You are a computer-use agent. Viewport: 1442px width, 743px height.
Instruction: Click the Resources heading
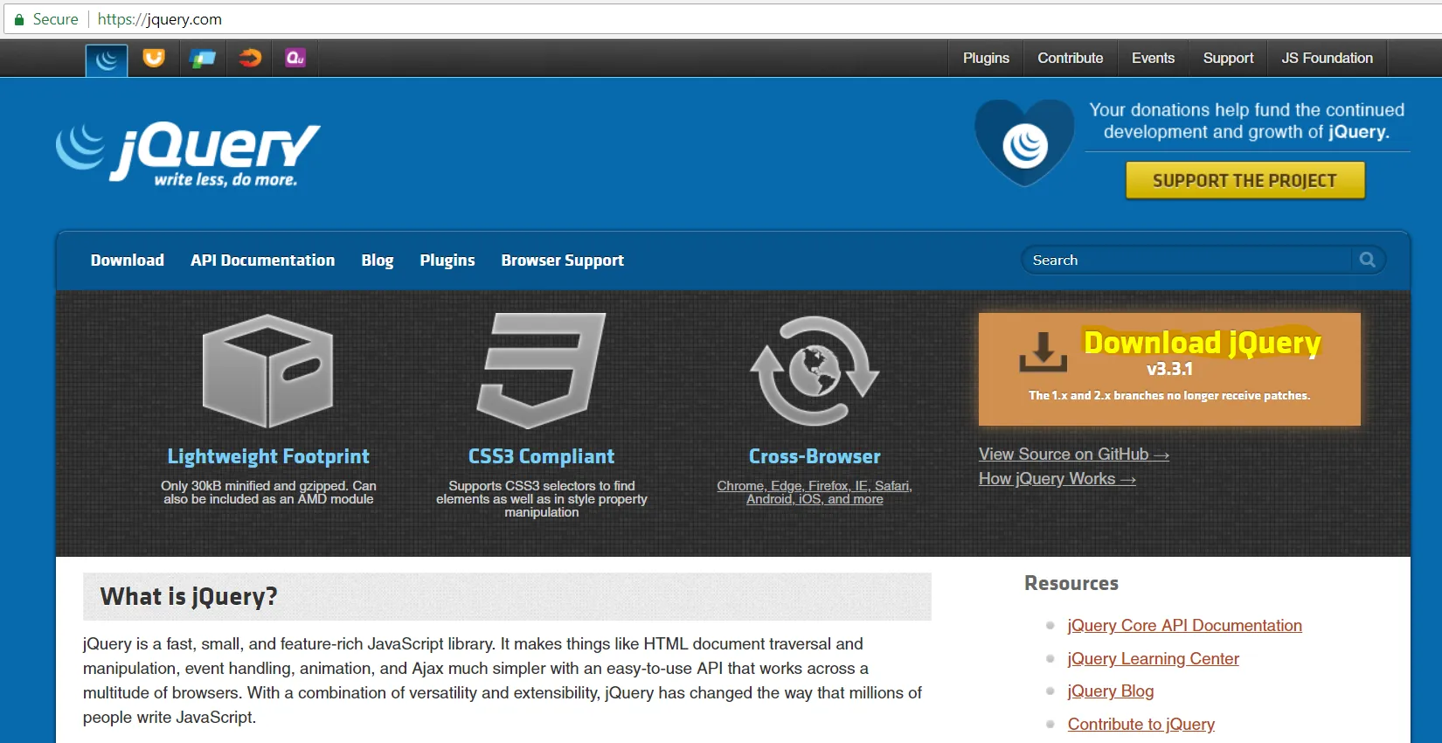pyautogui.click(x=1071, y=583)
